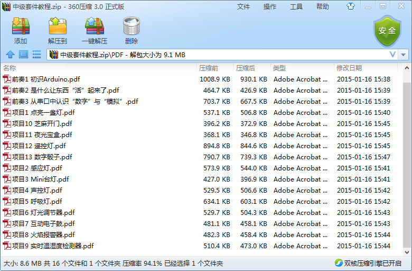Open the skin shirt icon in title bar
This screenshot has height=271, width=412.
351,6
